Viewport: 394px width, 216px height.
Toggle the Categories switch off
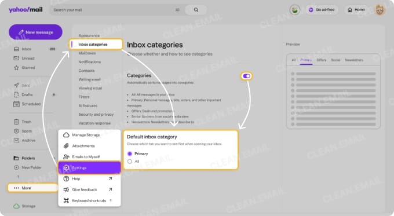(x=246, y=76)
